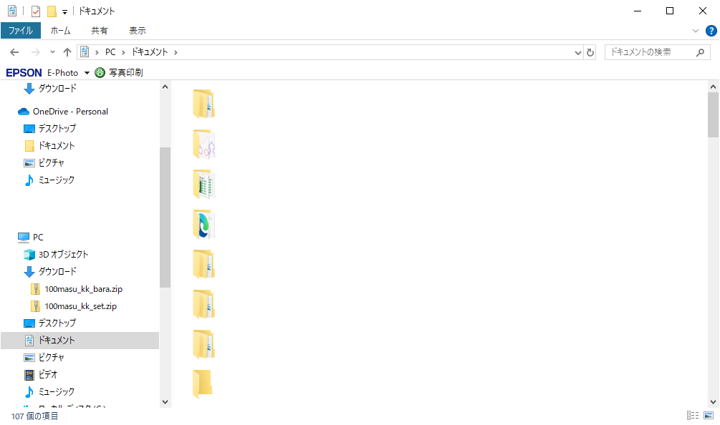Select 100masu_kk_set.zip in navigation pane
The height and width of the screenshot is (425, 720).
[80, 306]
